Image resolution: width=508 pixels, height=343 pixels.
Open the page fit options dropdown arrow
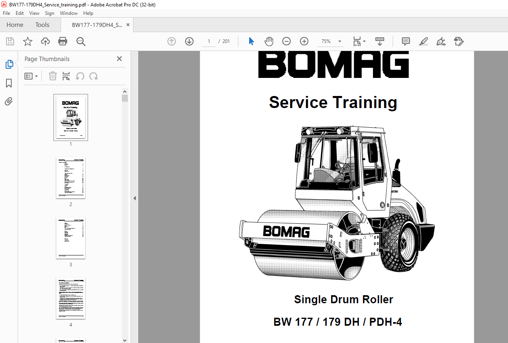pos(365,41)
